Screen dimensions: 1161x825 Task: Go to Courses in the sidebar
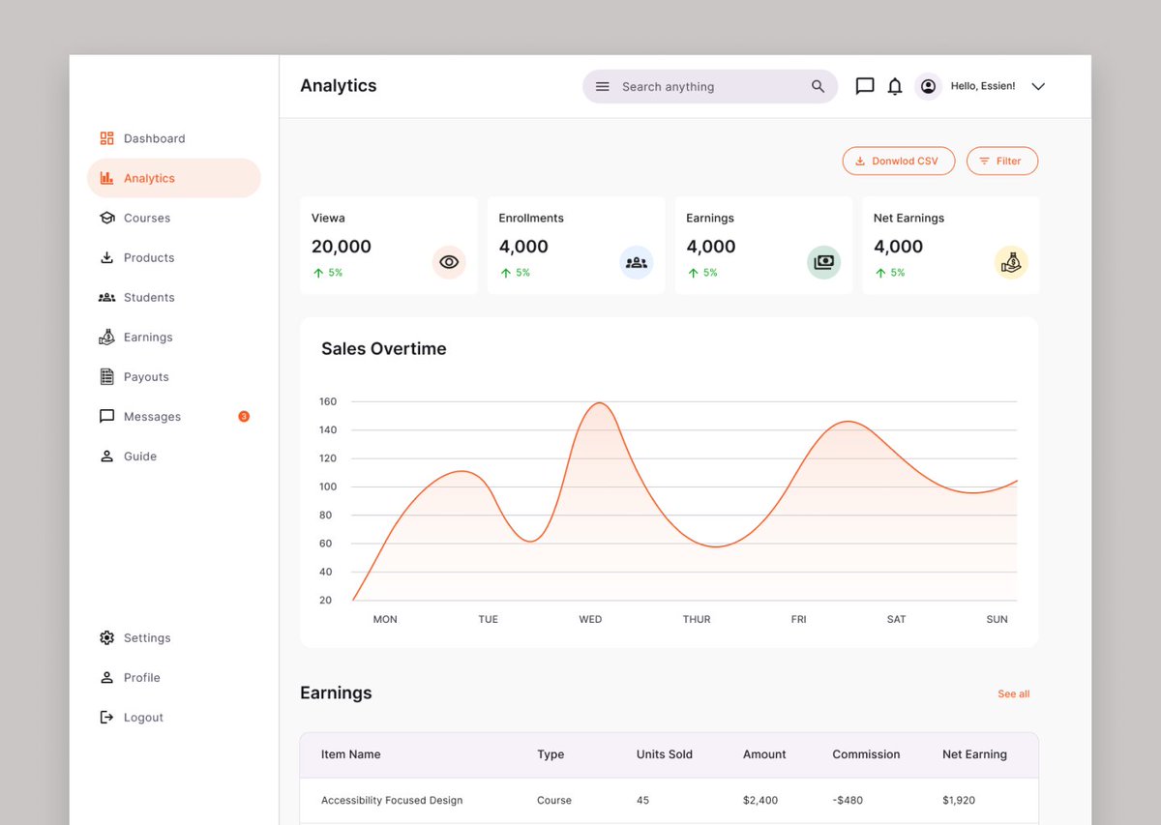coord(134,218)
